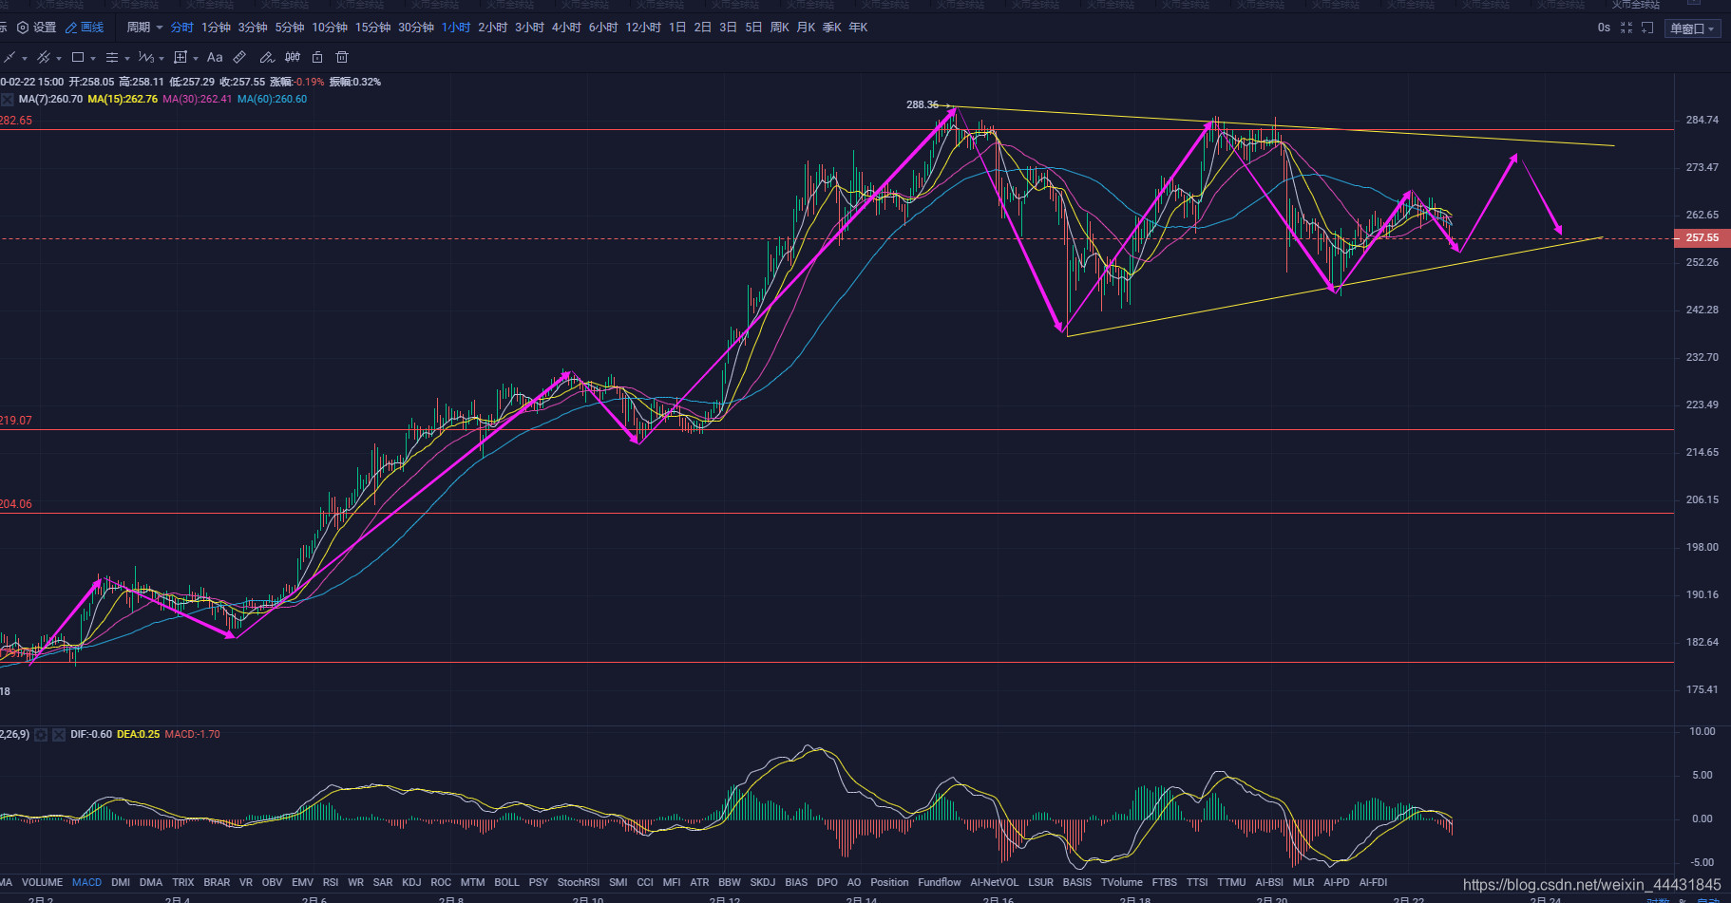Open MACD indicator settings gear
1731x903 pixels.
pos(41,735)
